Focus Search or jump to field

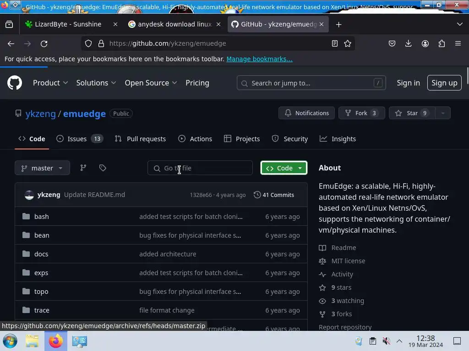(x=311, y=83)
